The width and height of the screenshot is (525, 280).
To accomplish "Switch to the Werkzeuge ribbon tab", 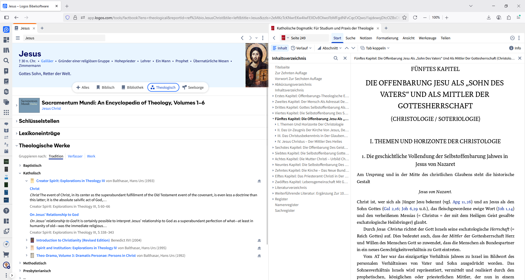I will (427, 38).
